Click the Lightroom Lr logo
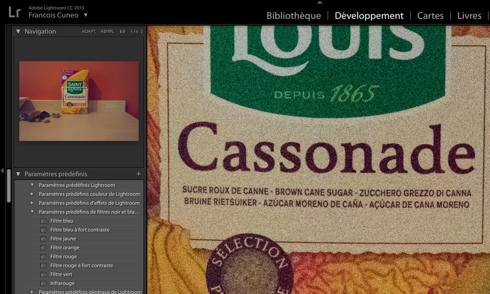 [14, 12]
